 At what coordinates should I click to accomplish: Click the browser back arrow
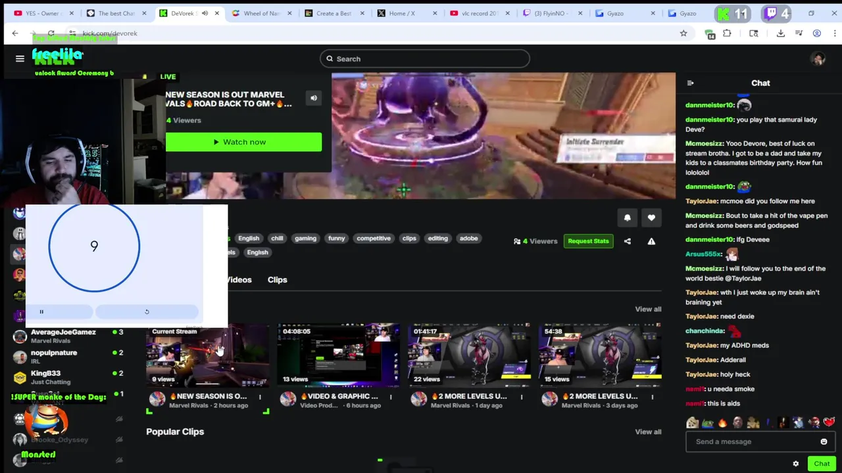tap(15, 33)
